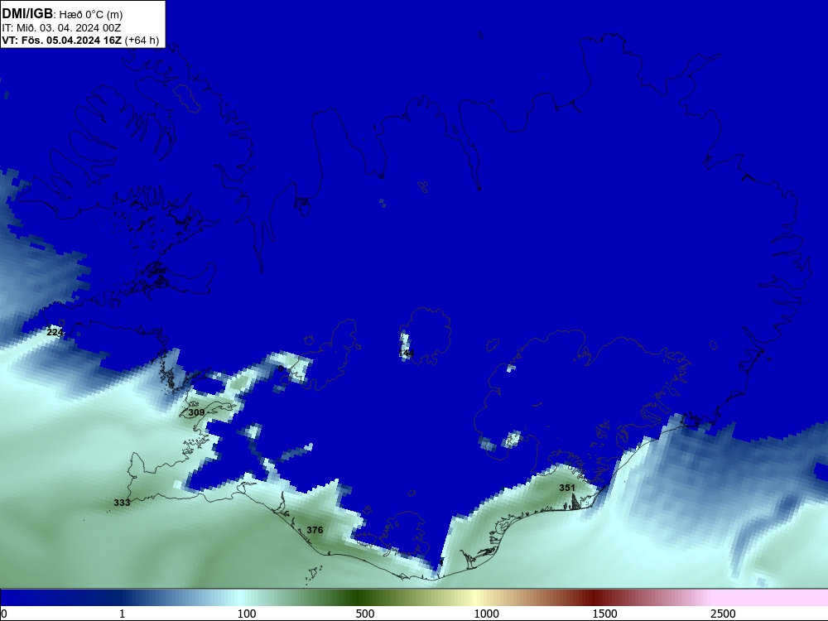The width and height of the screenshot is (828, 621).
Task: Click the 376 value on the map
Action: tap(315, 530)
